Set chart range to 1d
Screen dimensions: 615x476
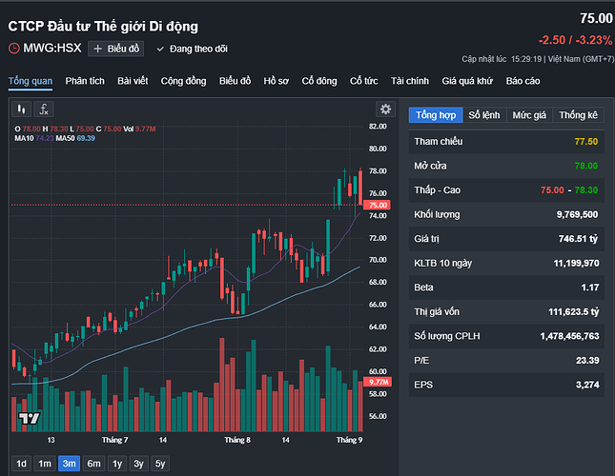pyautogui.click(x=21, y=464)
